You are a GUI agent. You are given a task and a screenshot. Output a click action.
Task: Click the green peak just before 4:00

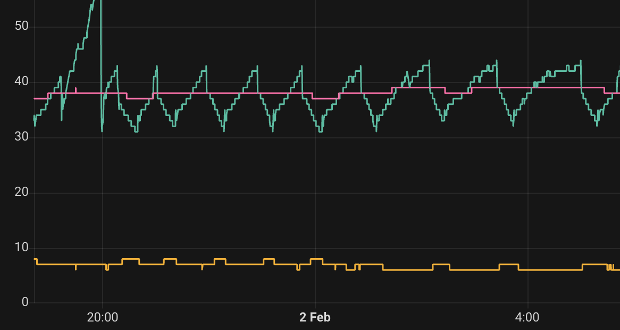497,61
